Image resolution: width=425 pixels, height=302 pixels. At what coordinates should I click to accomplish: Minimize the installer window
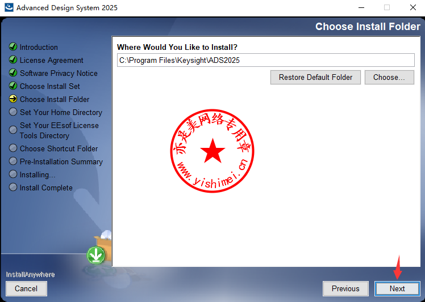361,7
